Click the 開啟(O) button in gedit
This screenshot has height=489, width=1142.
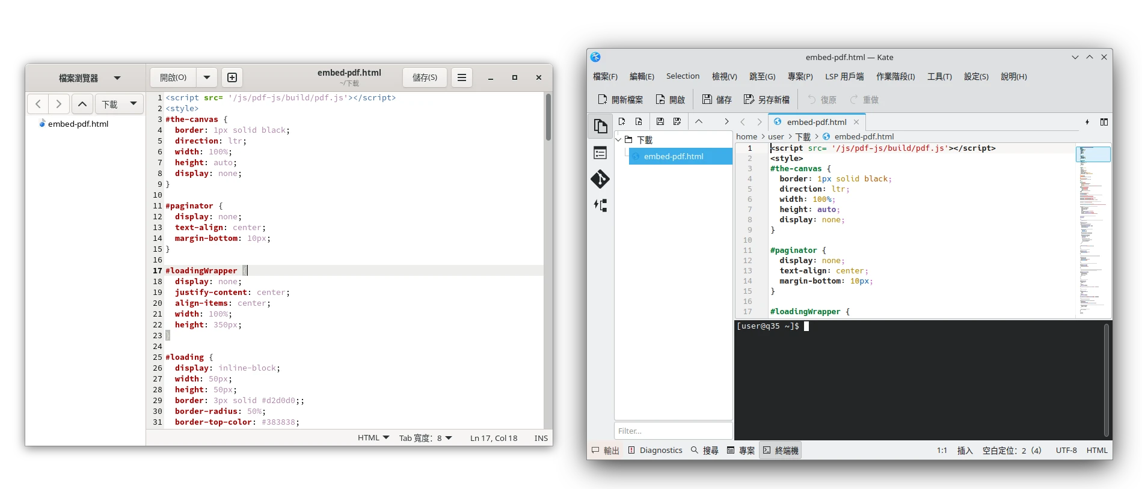click(173, 77)
